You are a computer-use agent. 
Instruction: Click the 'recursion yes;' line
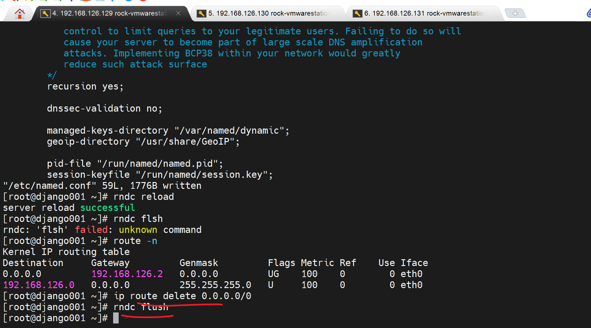85,86
